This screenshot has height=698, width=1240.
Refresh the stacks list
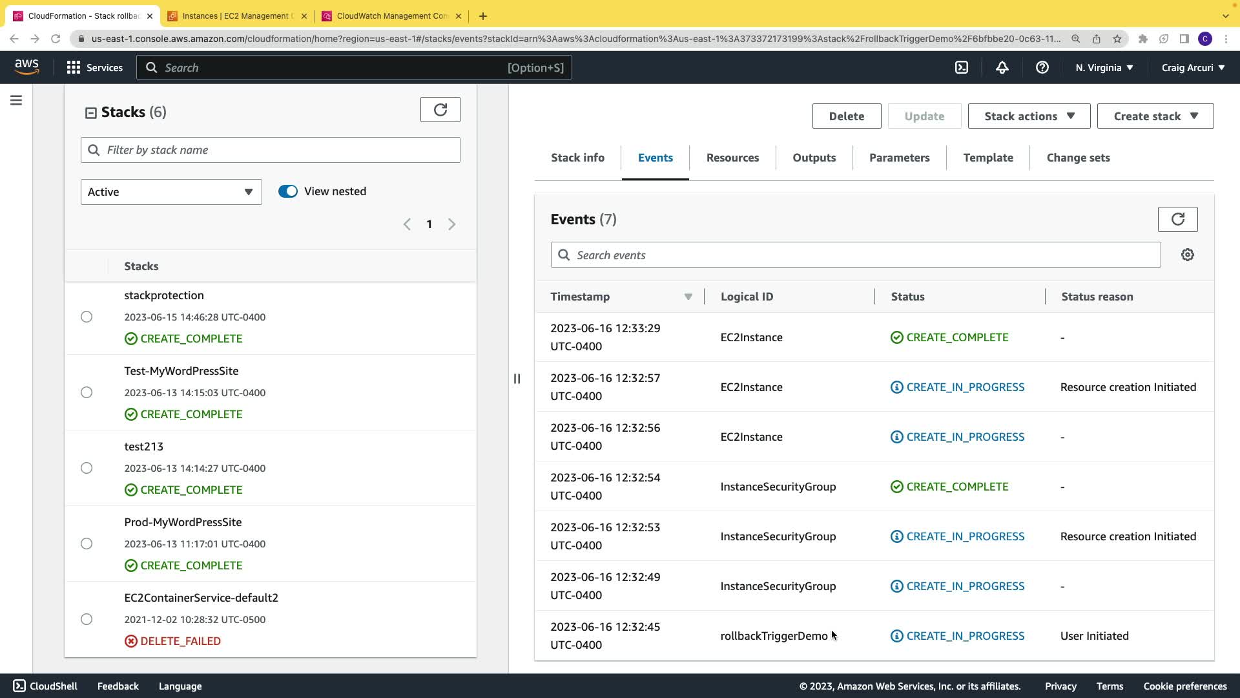click(440, 110)
